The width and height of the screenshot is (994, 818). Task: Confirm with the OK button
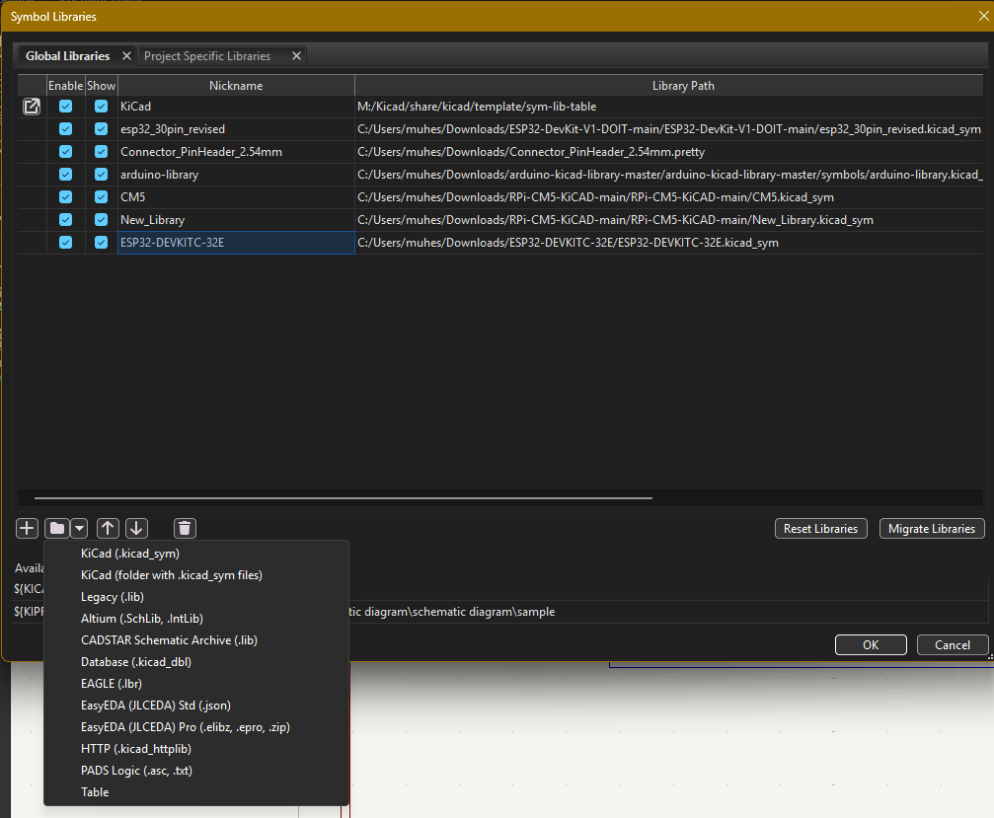pos(871,645)
